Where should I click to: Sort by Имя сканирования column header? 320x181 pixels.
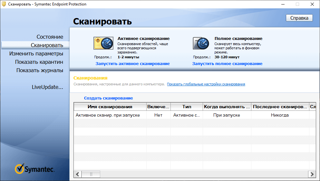coord(110,107)
